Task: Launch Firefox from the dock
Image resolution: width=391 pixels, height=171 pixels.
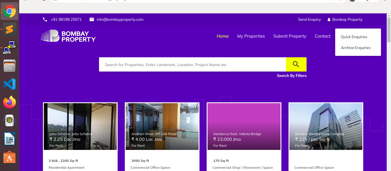Action: pos(9,102)
